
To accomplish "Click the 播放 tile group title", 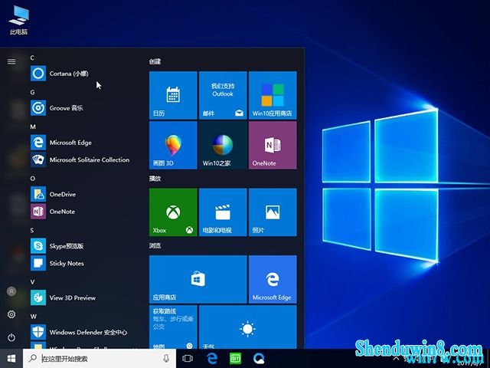I will 155,179.
